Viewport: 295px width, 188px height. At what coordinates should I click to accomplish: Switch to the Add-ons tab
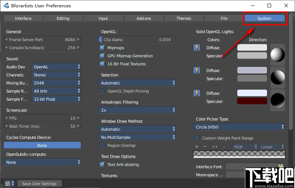(x=143, y=18)
